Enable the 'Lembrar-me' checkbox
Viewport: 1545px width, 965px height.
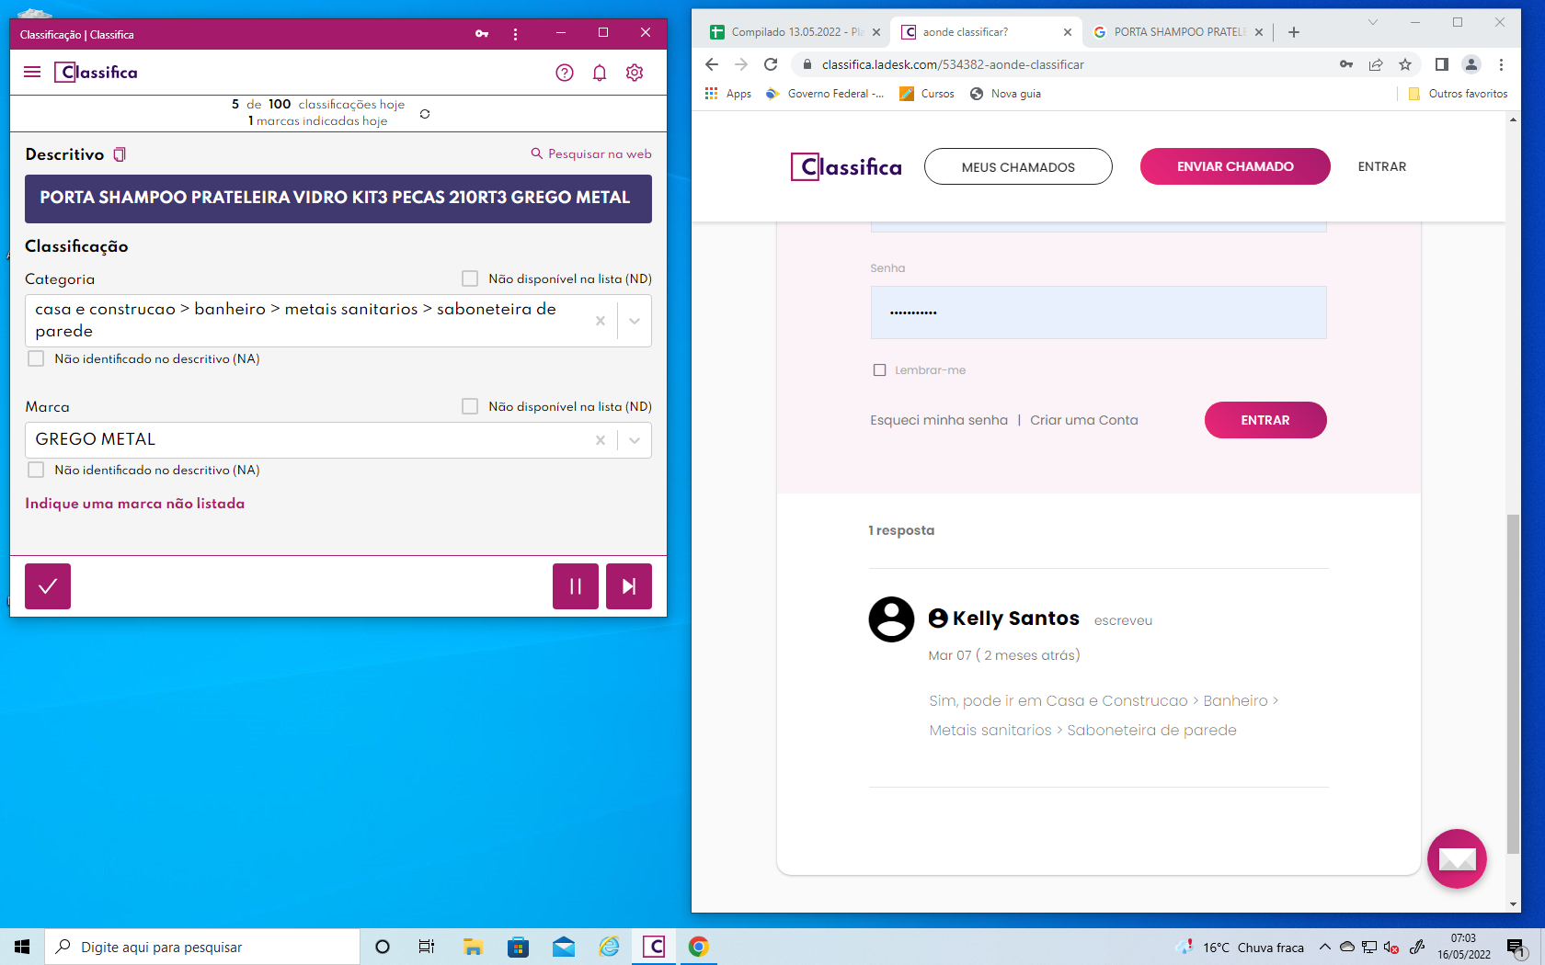879,370
